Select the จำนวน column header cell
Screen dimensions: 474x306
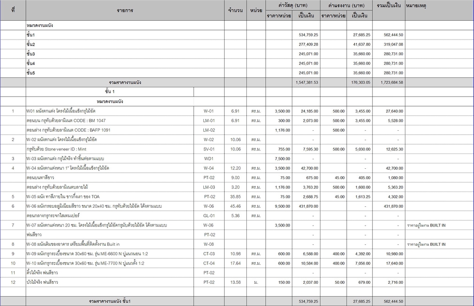pos(235,10)
